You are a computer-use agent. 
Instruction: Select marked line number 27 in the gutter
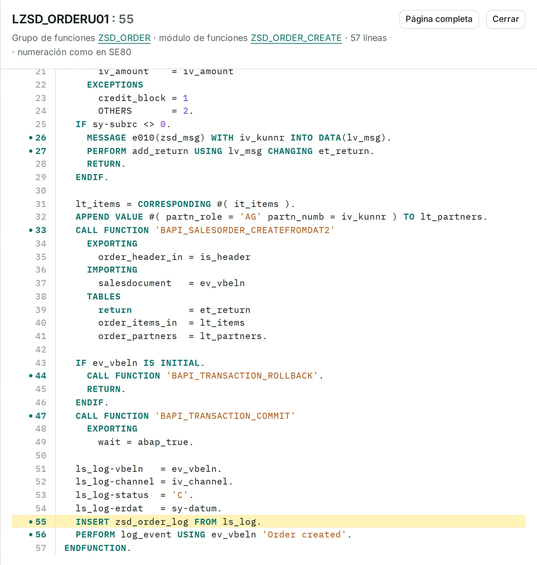click(41, 151)
